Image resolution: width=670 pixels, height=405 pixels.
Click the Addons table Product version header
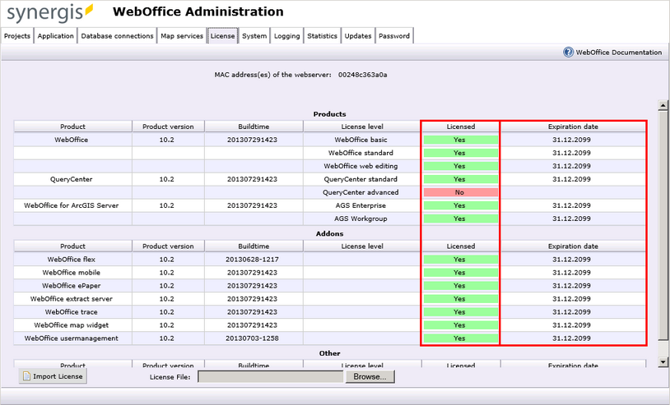(x=168, y=246)
